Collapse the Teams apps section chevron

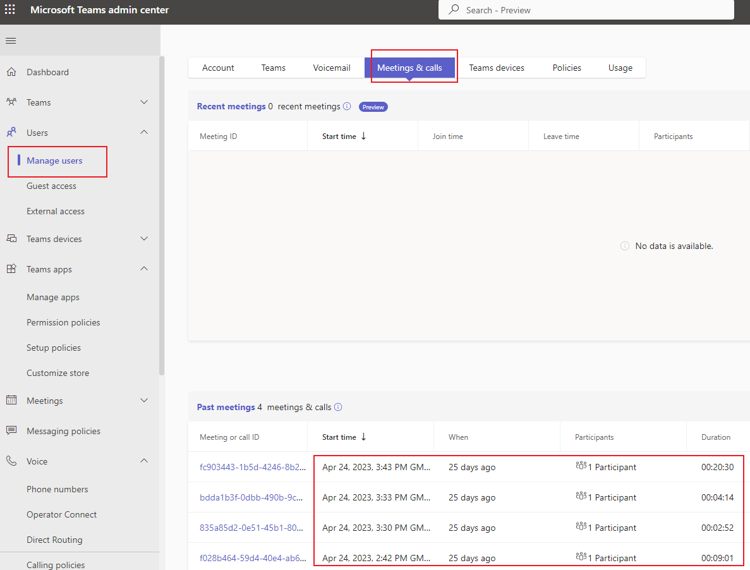144,269
